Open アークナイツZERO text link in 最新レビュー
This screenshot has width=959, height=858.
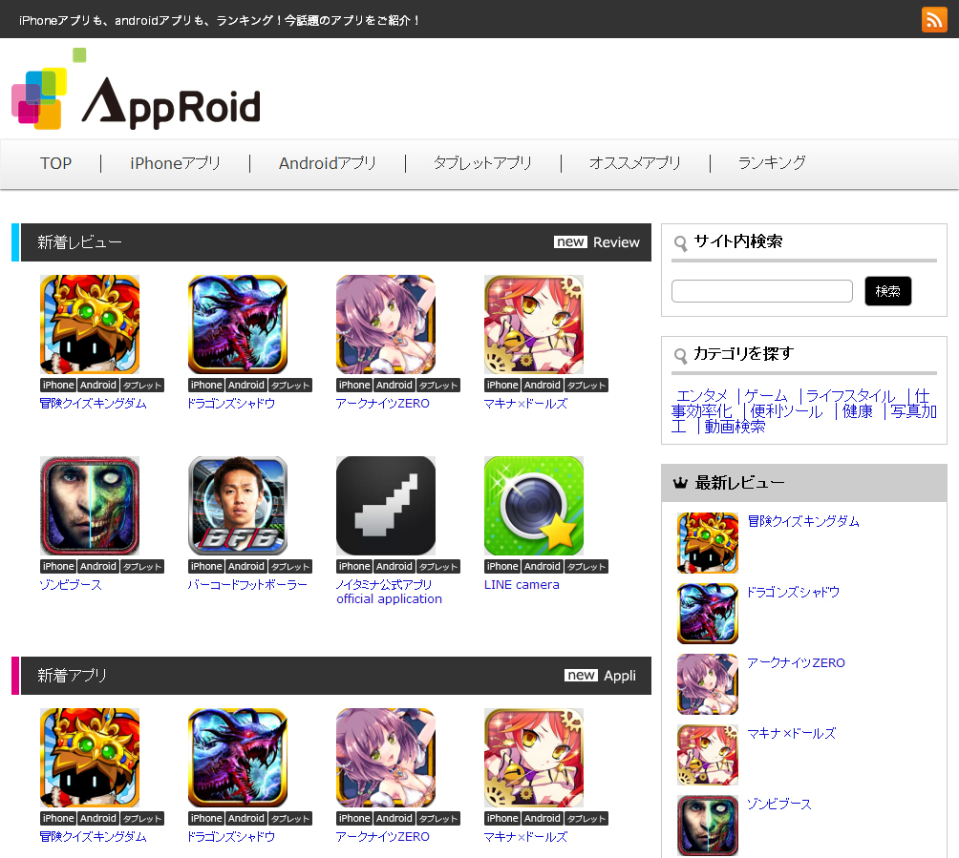(797, 662)
